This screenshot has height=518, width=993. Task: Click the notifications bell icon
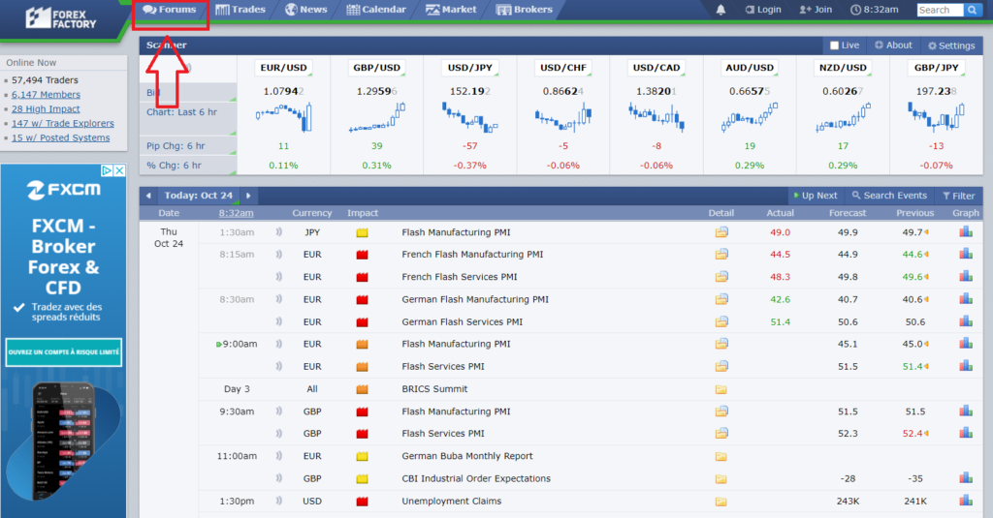721,10
